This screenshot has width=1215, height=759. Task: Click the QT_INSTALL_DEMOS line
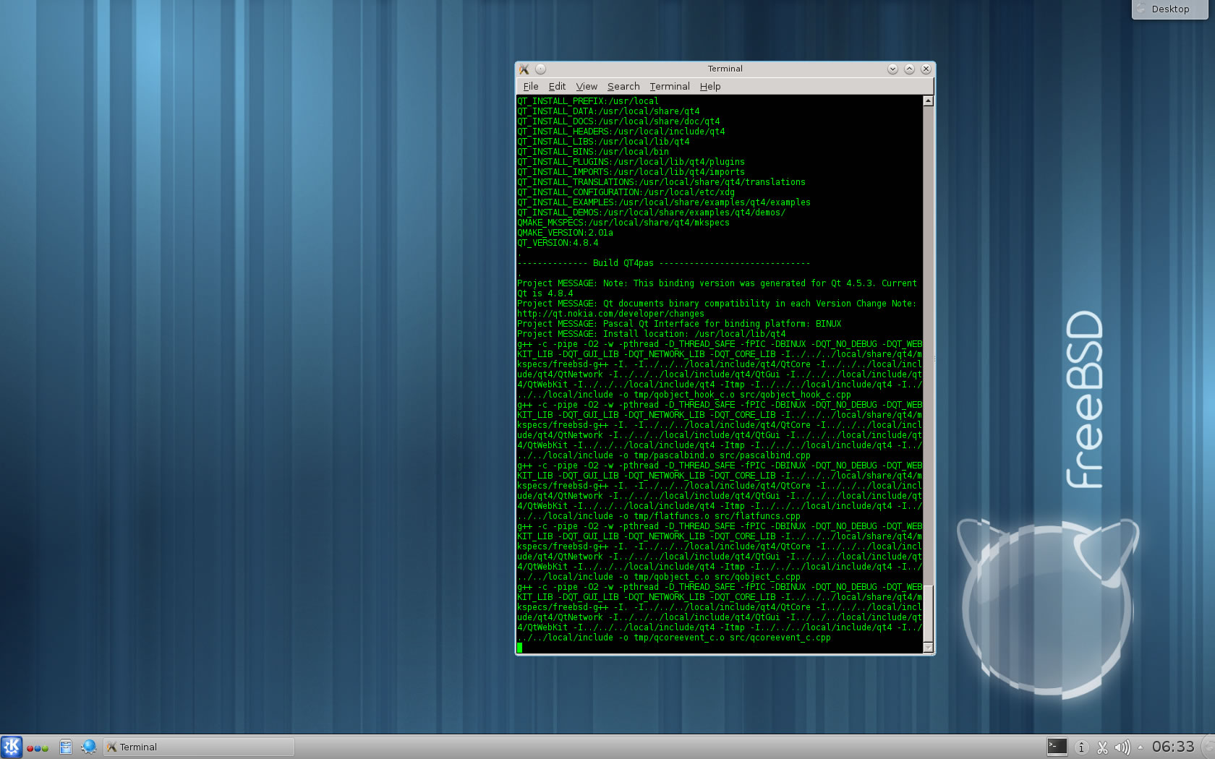[651, 213]
